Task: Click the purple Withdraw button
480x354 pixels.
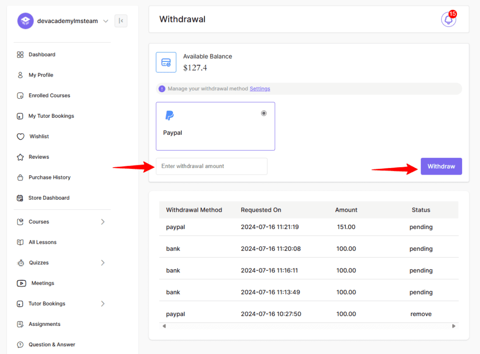Action: tap(441, 166)
